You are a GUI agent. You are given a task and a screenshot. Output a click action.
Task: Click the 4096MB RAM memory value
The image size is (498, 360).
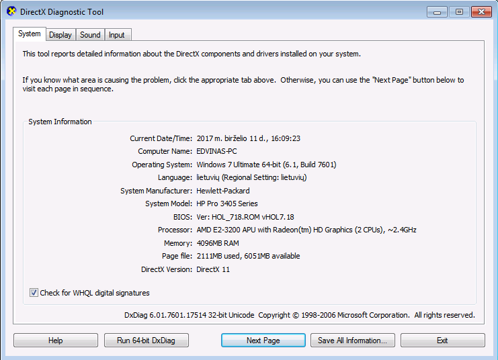[x=217, y=243]
